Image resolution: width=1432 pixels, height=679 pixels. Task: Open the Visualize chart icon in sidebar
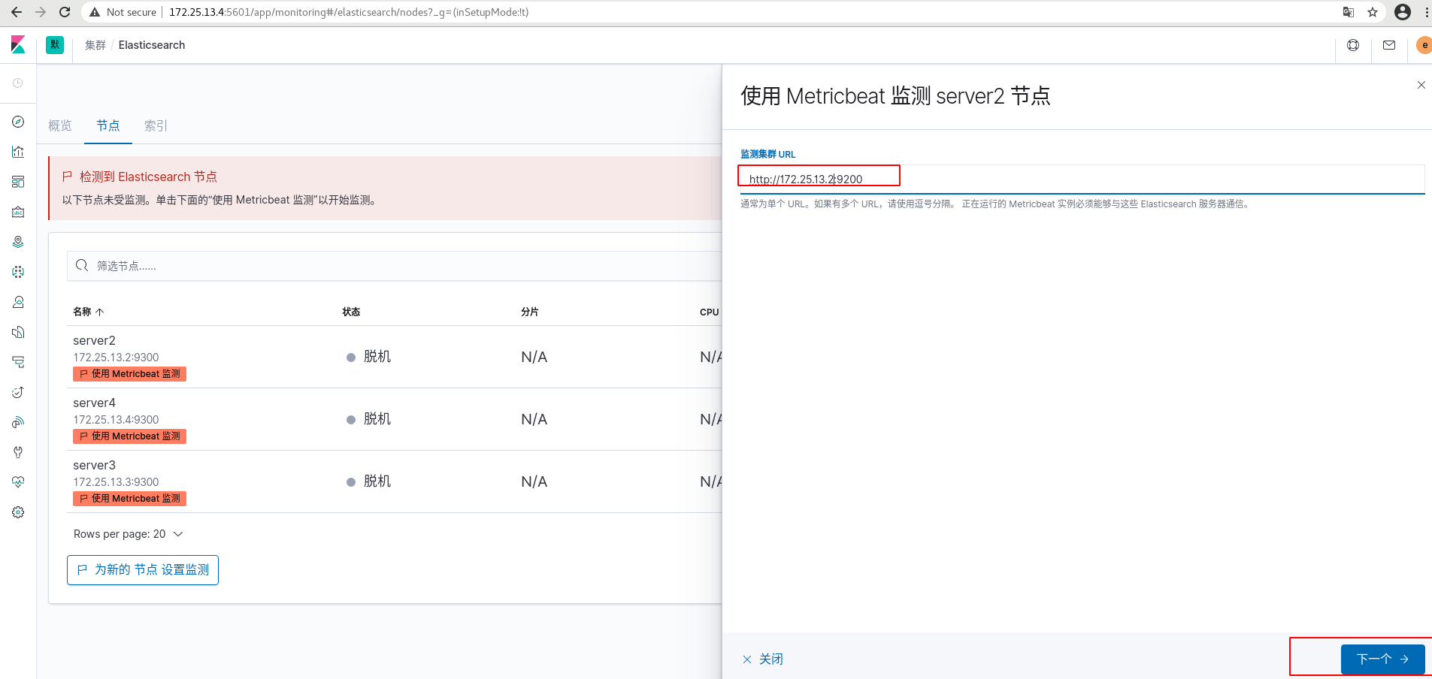[18, 152]
